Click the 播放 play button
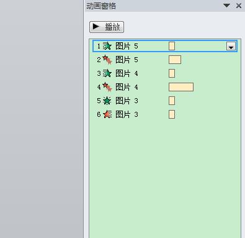Image resolution: width=245 pixels, height=238 pixels. click(x=107, y=27)
